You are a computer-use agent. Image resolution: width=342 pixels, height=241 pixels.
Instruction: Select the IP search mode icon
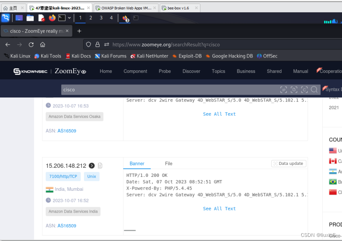point(284,90)
